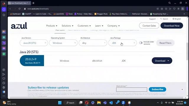Show hidden system tray icons
The width and height of the screenshot is (189, 106).
[x=158, y=103]
